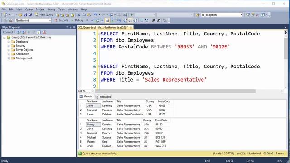
Task: Expand the Databases folder node
Action: [9, 42]
